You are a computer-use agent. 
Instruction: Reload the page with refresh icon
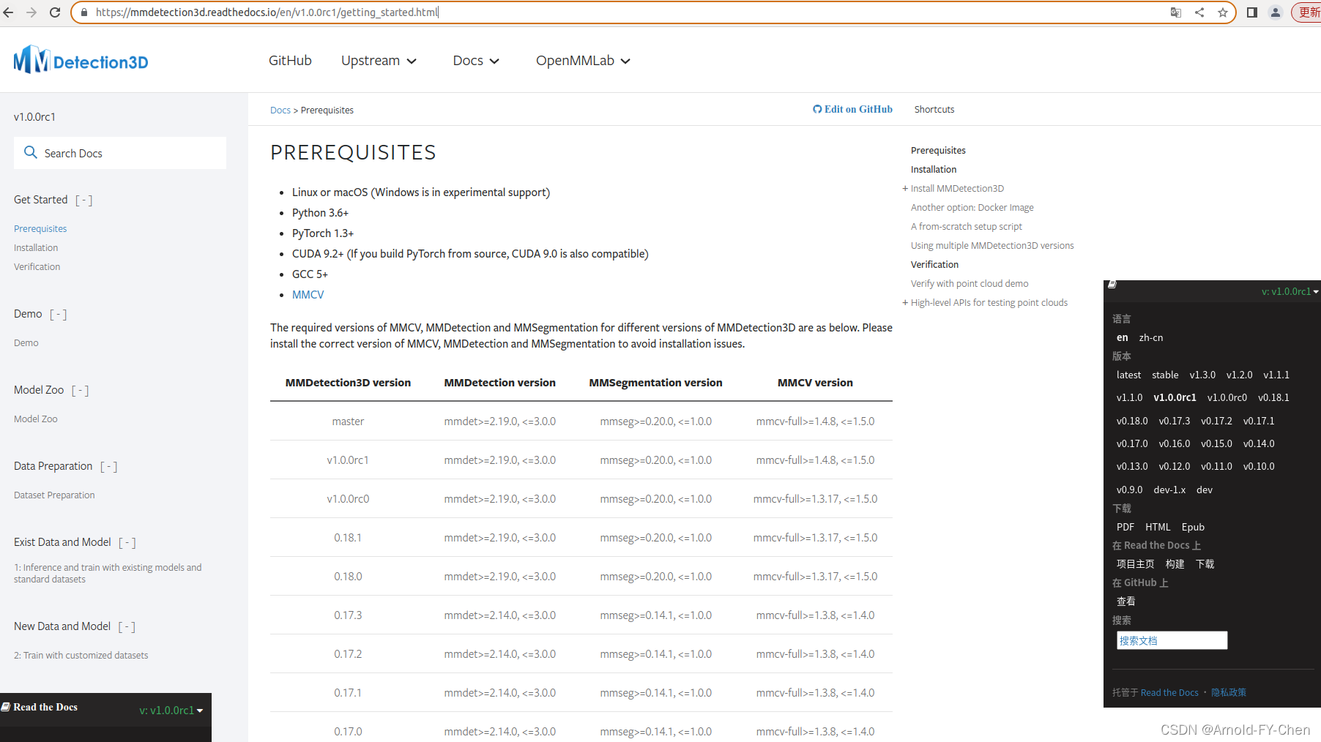(x=55, y=12)
